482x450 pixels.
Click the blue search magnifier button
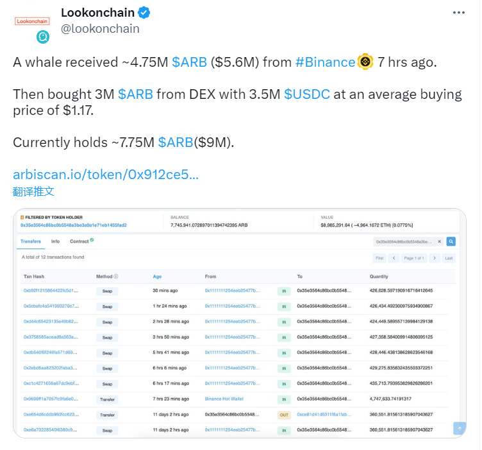[451, 241]
